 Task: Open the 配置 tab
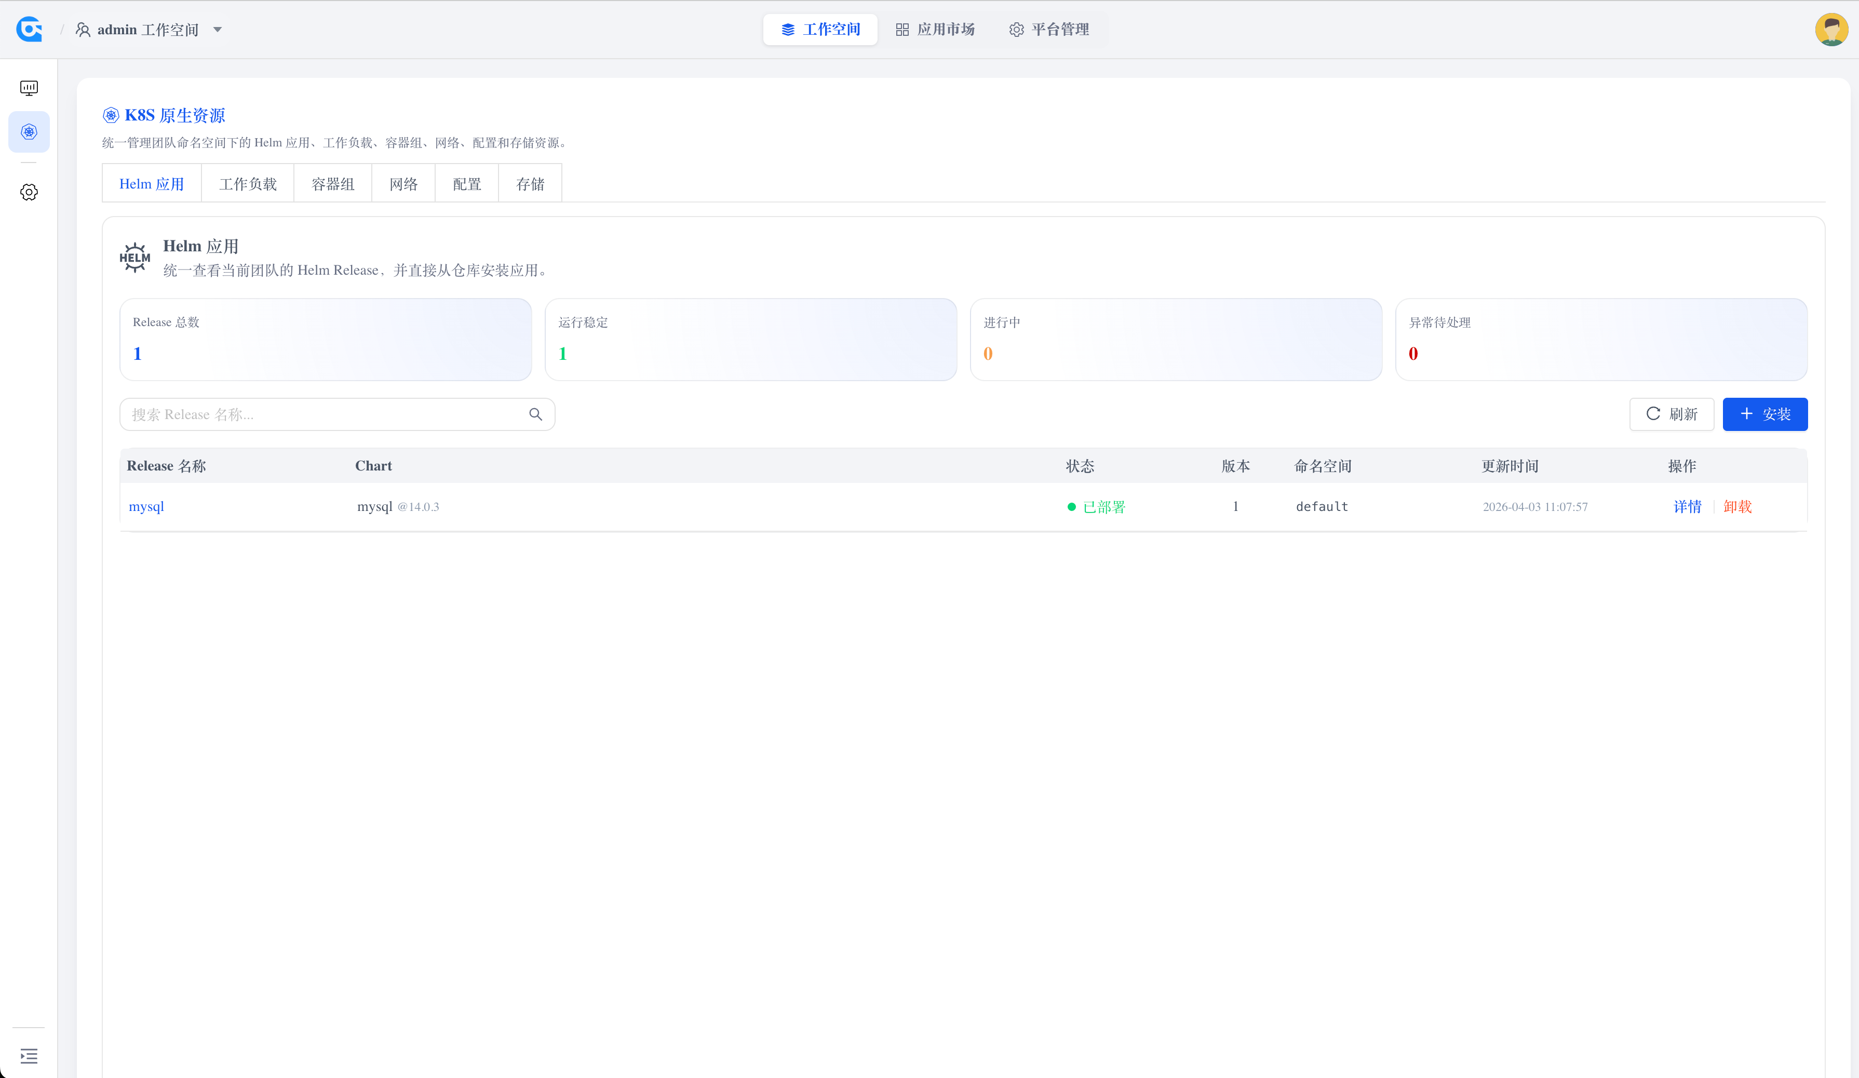(x=466, y=183)
